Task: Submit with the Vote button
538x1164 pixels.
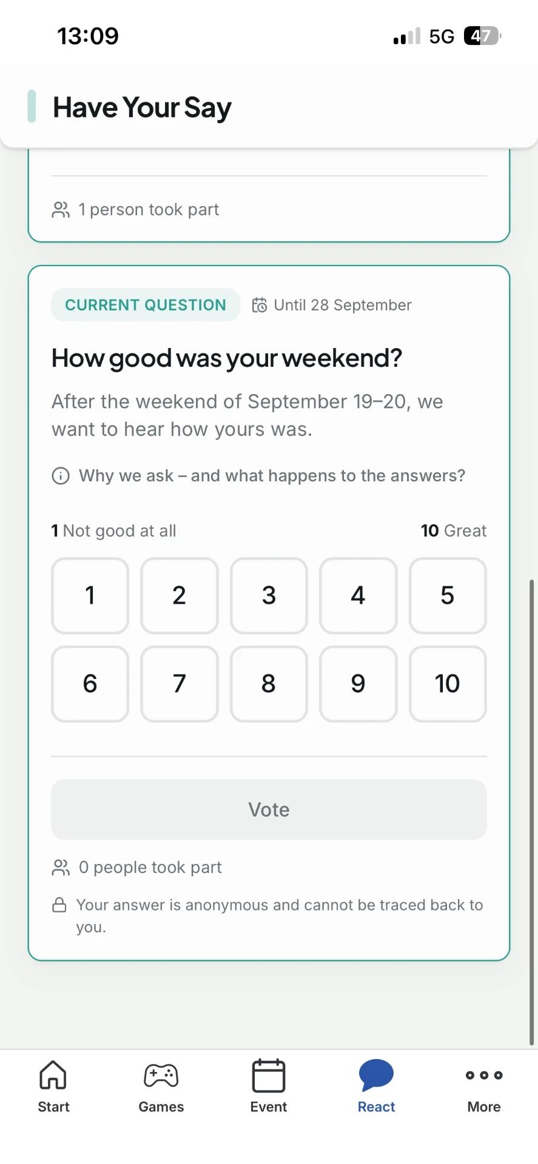Action: [269, 809]
